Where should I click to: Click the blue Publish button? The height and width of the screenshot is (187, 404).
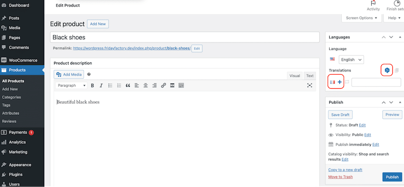point(392,177)
